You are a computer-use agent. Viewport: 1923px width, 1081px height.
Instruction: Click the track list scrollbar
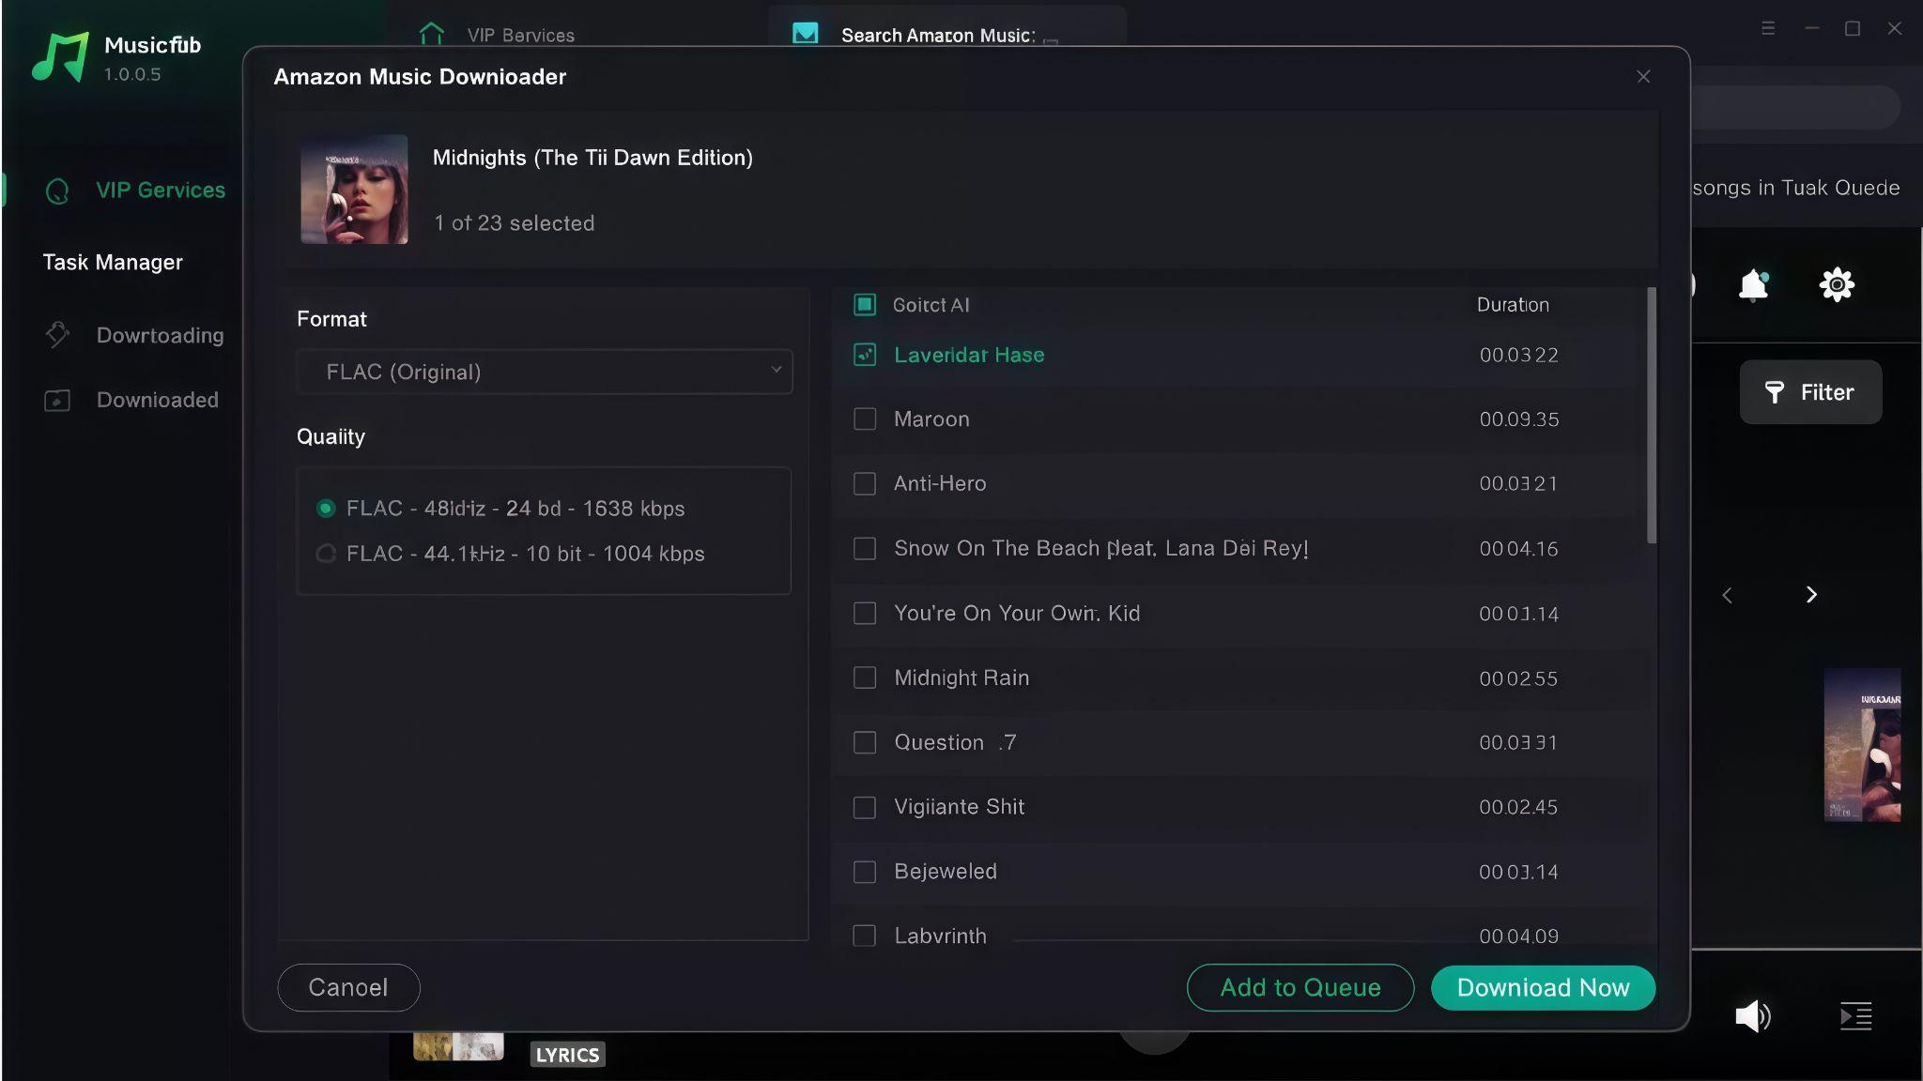(1652, 415)
